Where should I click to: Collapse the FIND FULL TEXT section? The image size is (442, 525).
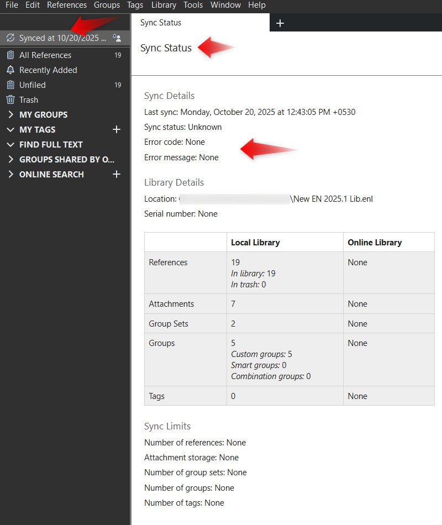pyautogui.click(x=10, y=145)
